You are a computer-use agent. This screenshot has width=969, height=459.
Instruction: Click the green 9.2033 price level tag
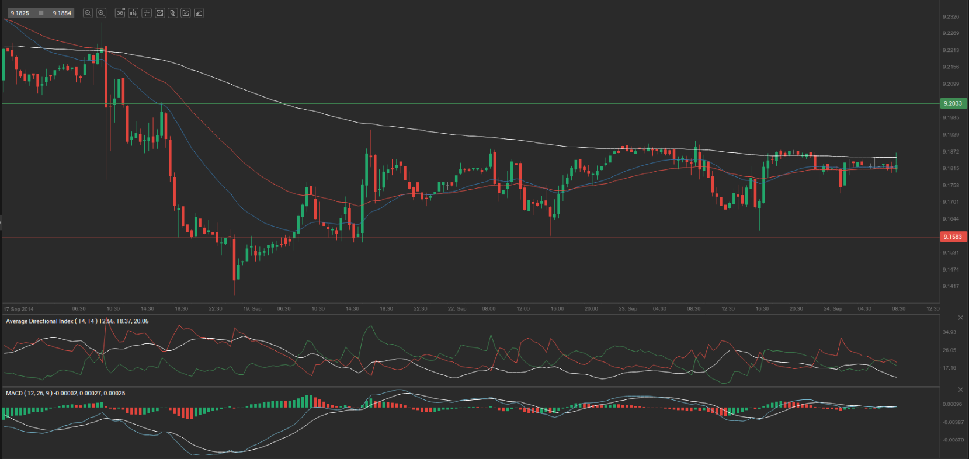(953, 103)
